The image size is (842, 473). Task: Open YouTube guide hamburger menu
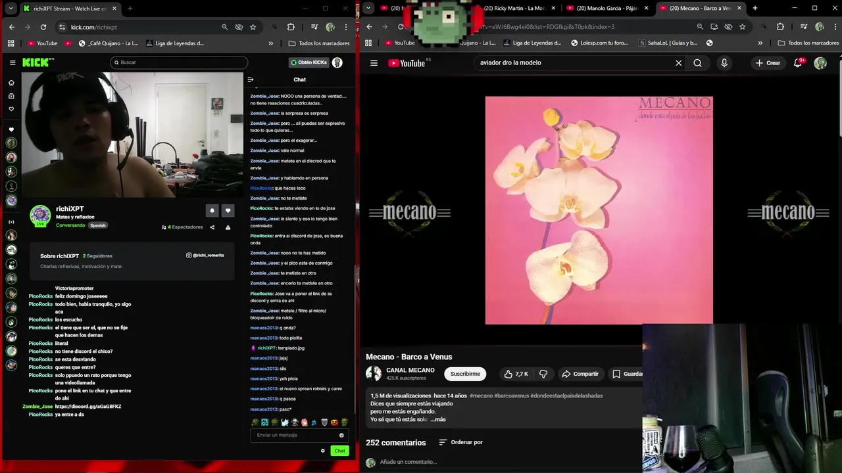(374, 63)
